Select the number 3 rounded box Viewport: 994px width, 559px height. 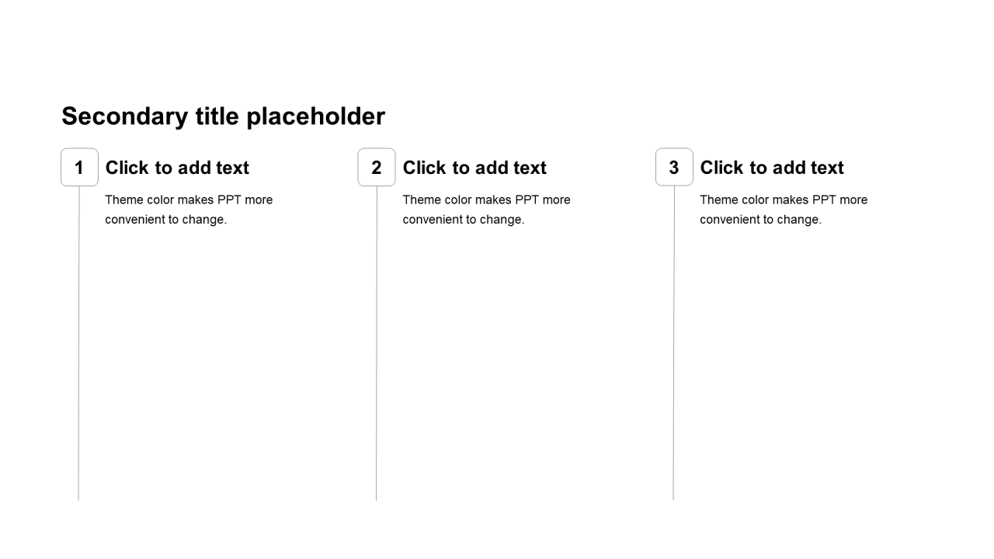pyautogui.click(x=674, y=167)
